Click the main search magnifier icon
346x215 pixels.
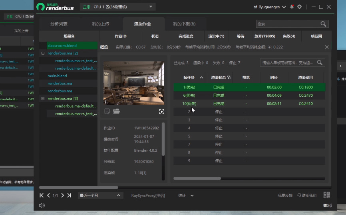323,24
